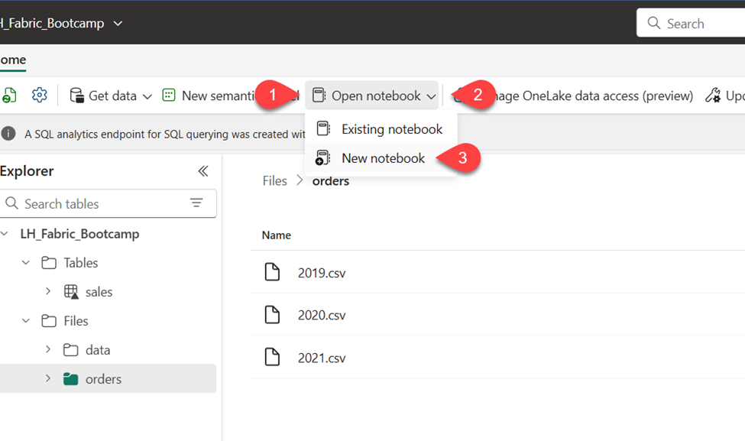Click the filter icon in search tables
745x441 pixels.
(x=196, y=203)
